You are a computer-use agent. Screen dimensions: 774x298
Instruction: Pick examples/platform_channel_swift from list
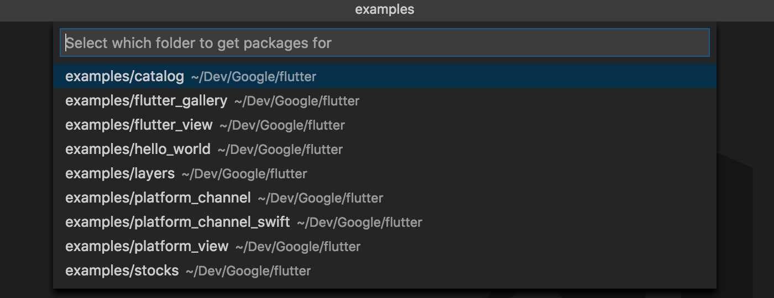[x=384, y=222]
